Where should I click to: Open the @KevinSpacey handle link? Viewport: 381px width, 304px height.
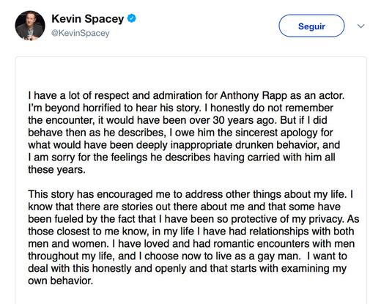tap(81, 33)
